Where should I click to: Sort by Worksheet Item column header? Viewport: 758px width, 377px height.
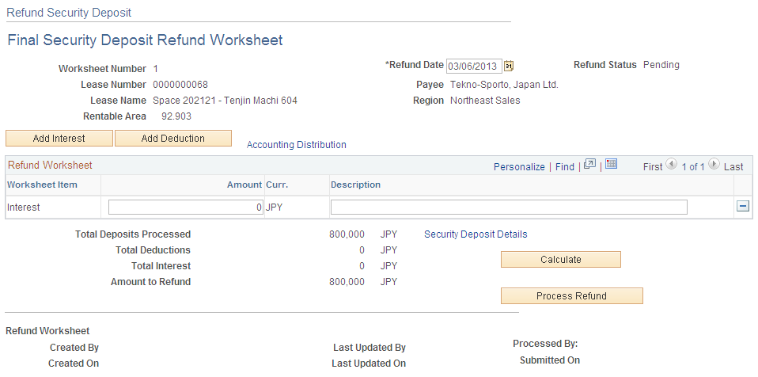tap(42, 185)
